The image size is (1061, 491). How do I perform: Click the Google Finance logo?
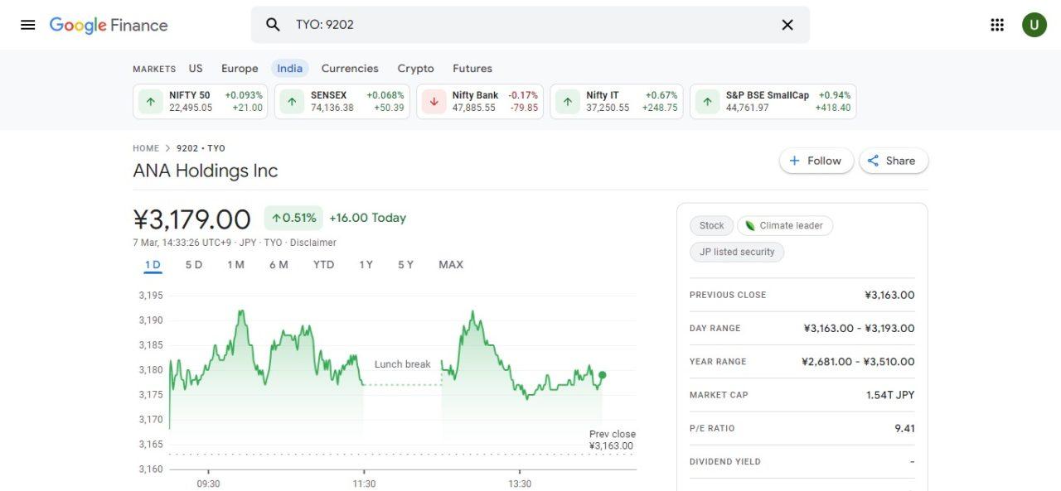(109, 25)
